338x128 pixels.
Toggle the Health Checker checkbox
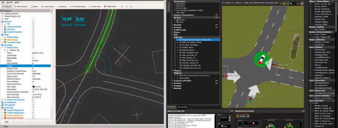point(33,32)
